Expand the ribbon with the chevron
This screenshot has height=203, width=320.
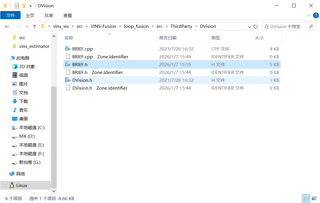coord(308,15)
